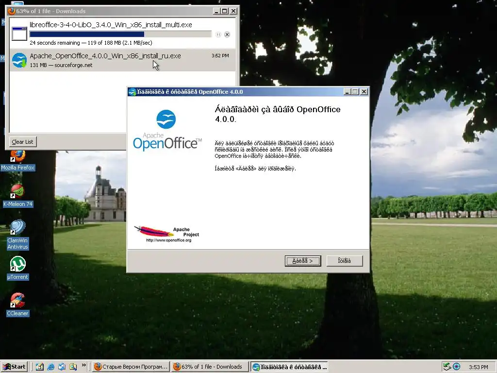
Task: Click the green arrow system tray icon
Action: click(x=447, y=367)
